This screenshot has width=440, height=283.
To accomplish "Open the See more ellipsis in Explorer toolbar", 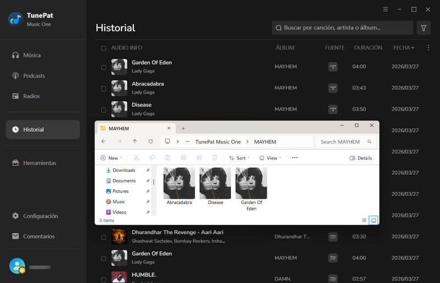I will point(295,157).
